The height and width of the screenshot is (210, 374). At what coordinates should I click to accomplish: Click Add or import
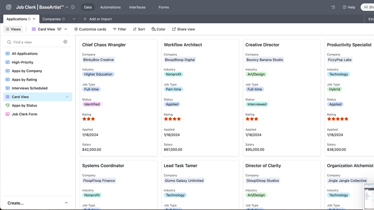click(97, 19)
